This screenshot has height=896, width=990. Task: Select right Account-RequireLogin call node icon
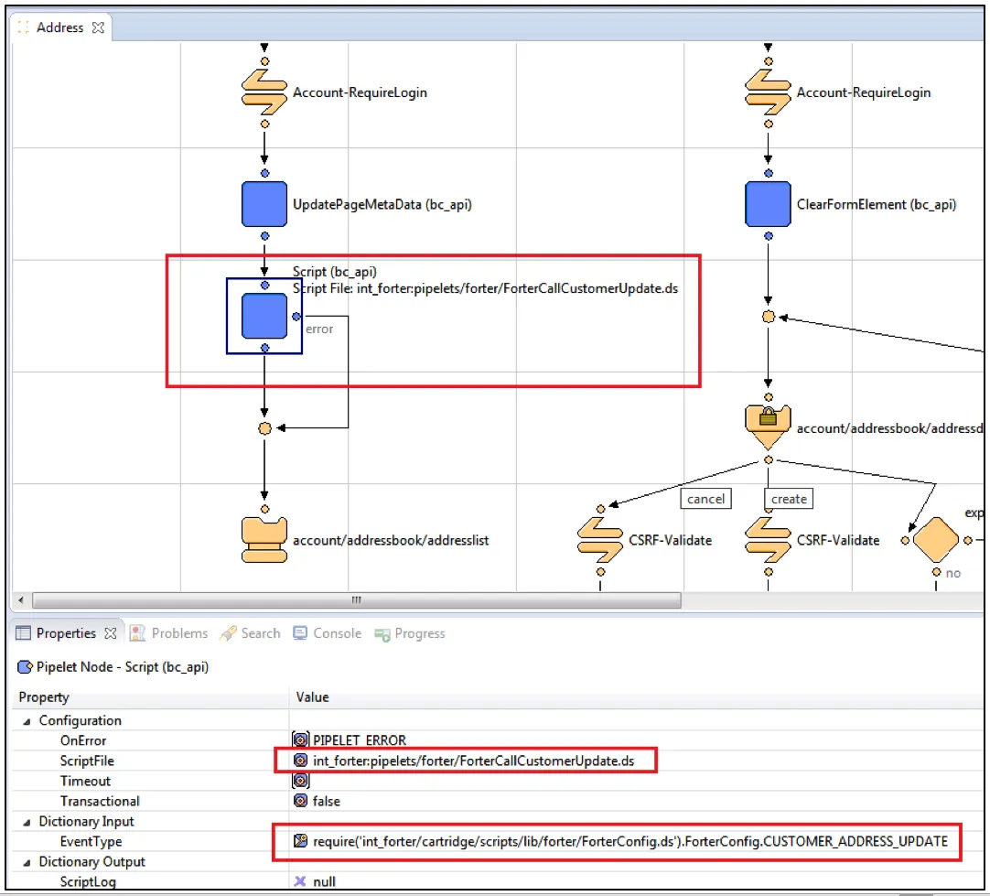(768, 92)
